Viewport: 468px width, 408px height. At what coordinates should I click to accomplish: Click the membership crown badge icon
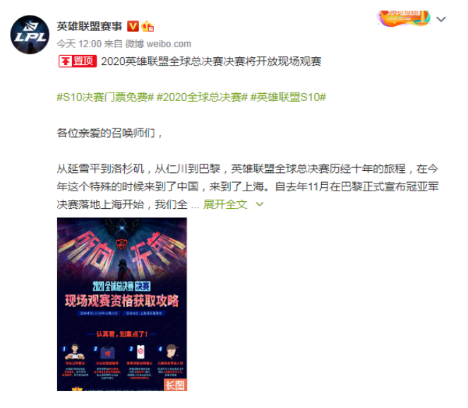point(148,27)
